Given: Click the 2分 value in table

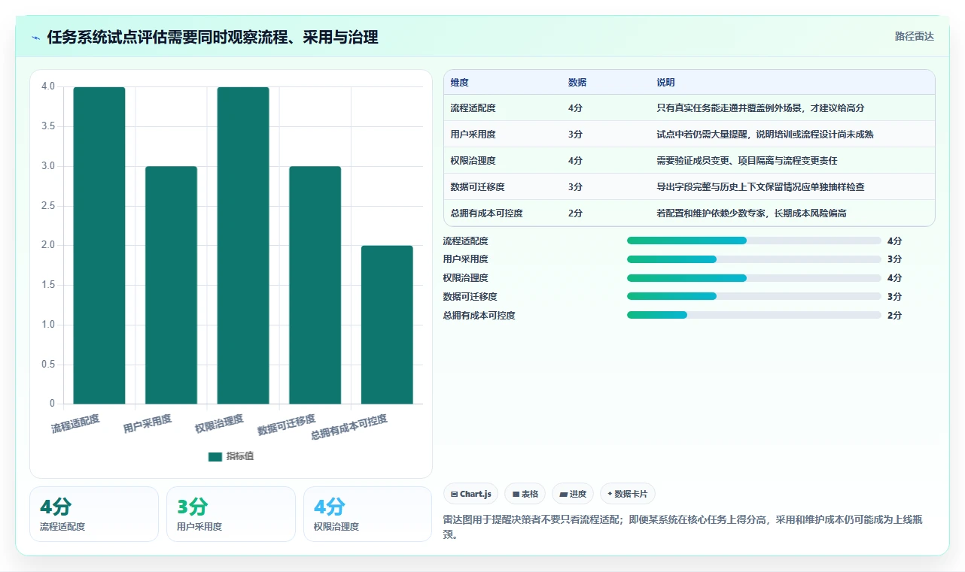Looking at the screenshot, I should tap(575, 213).
